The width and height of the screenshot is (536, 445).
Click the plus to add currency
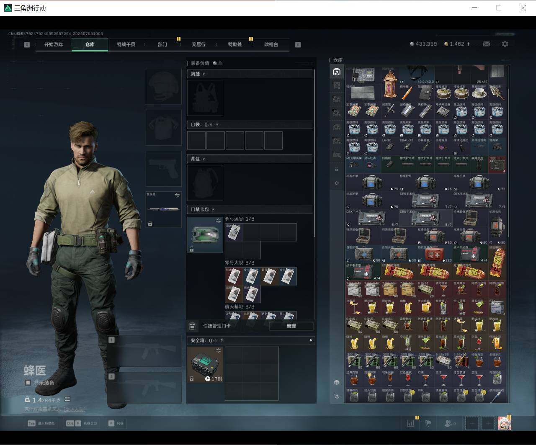468,44
